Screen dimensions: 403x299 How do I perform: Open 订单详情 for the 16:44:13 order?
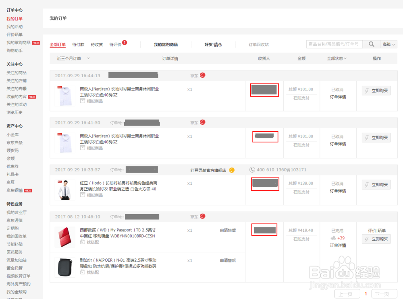(x=338, y=97)
